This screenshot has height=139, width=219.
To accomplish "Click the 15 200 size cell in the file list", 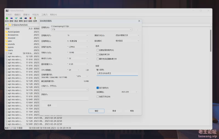I will 29,69.
